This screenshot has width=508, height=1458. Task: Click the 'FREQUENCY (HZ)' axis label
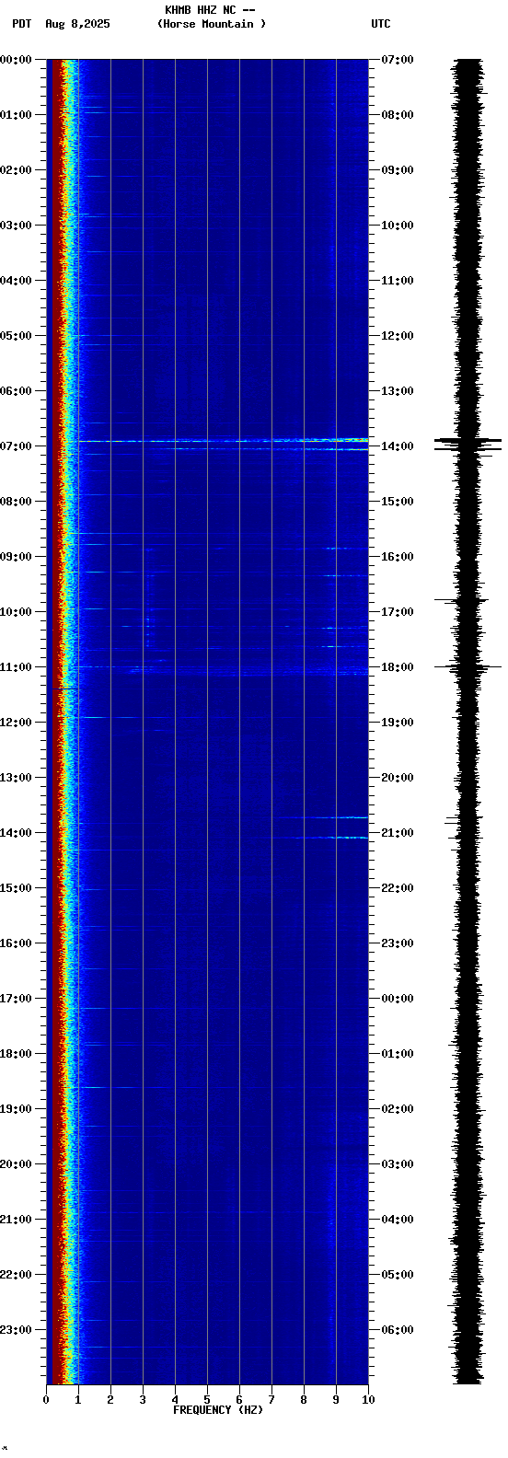pyautogui.click(x=218, y=1410)
